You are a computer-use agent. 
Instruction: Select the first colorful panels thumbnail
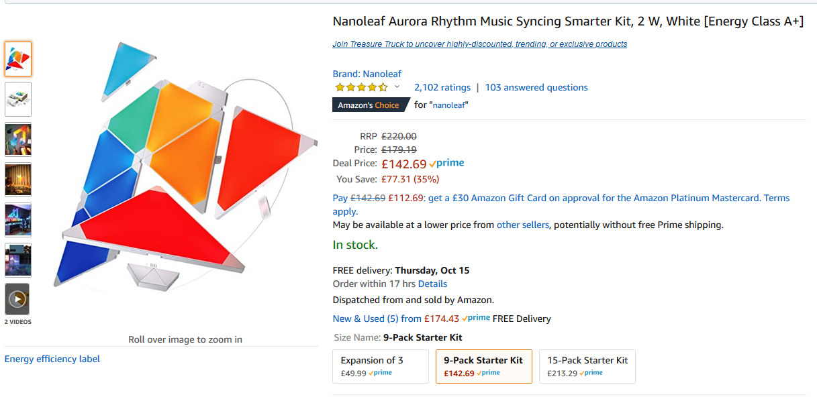coord(18,59)
